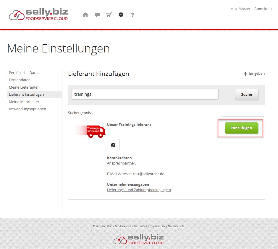Open the home icon in the header
This screenshot has height=249, width=278.
[85, 15]
